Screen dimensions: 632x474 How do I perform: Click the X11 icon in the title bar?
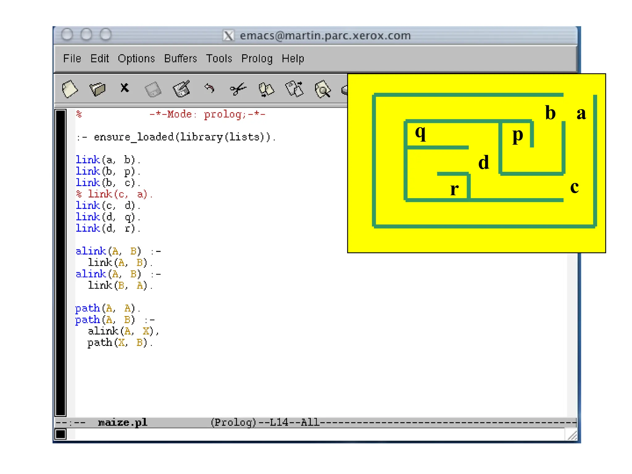point(228,35)
